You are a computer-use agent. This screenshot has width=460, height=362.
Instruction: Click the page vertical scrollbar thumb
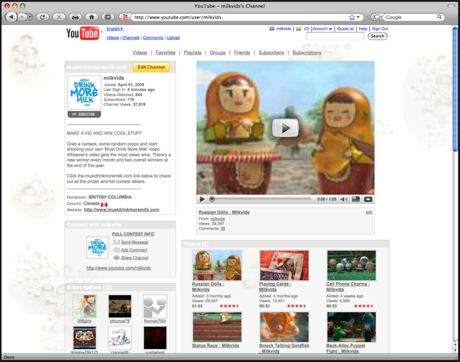point(456,89)
